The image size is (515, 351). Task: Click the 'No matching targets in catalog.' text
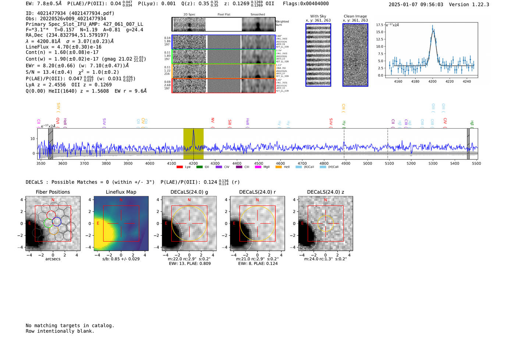pyautogui.click(x=70, y=326)
